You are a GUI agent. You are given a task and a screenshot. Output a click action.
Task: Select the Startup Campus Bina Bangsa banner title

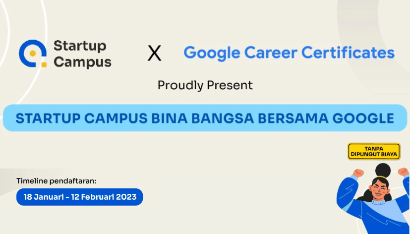[205, 118]
